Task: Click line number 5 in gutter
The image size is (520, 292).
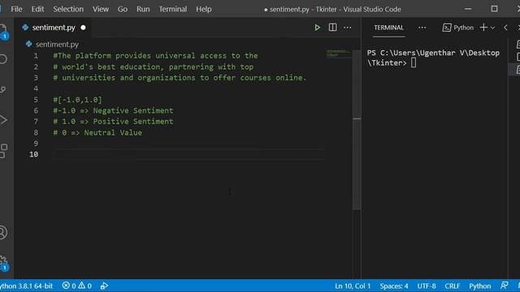Action: [x=36, y=100]
